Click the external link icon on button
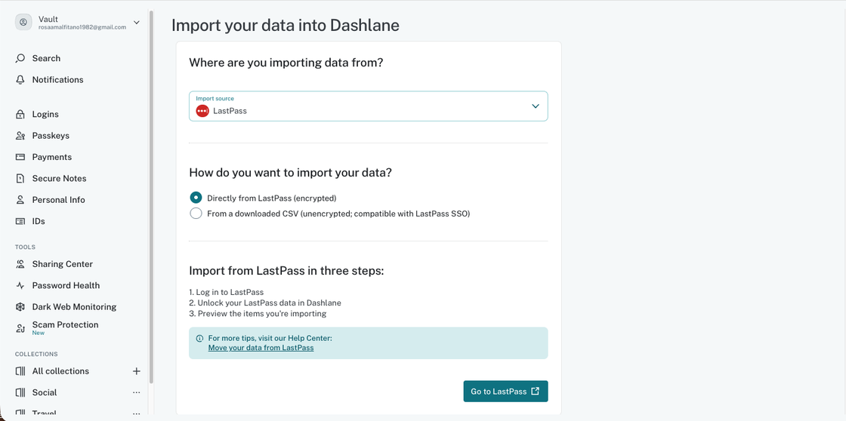Screen dimensions: 846x421 [x=536, y=392]
